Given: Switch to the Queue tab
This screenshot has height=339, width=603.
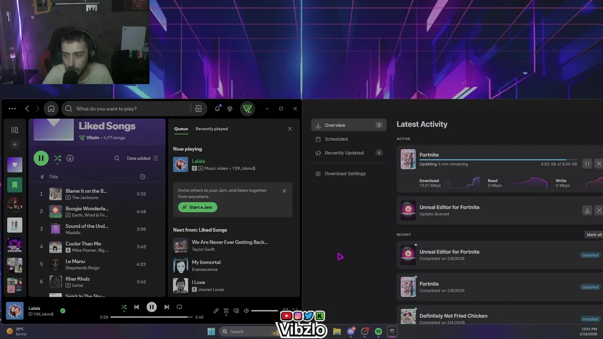Looking at the screenshot, I should [x=181, y=129].
